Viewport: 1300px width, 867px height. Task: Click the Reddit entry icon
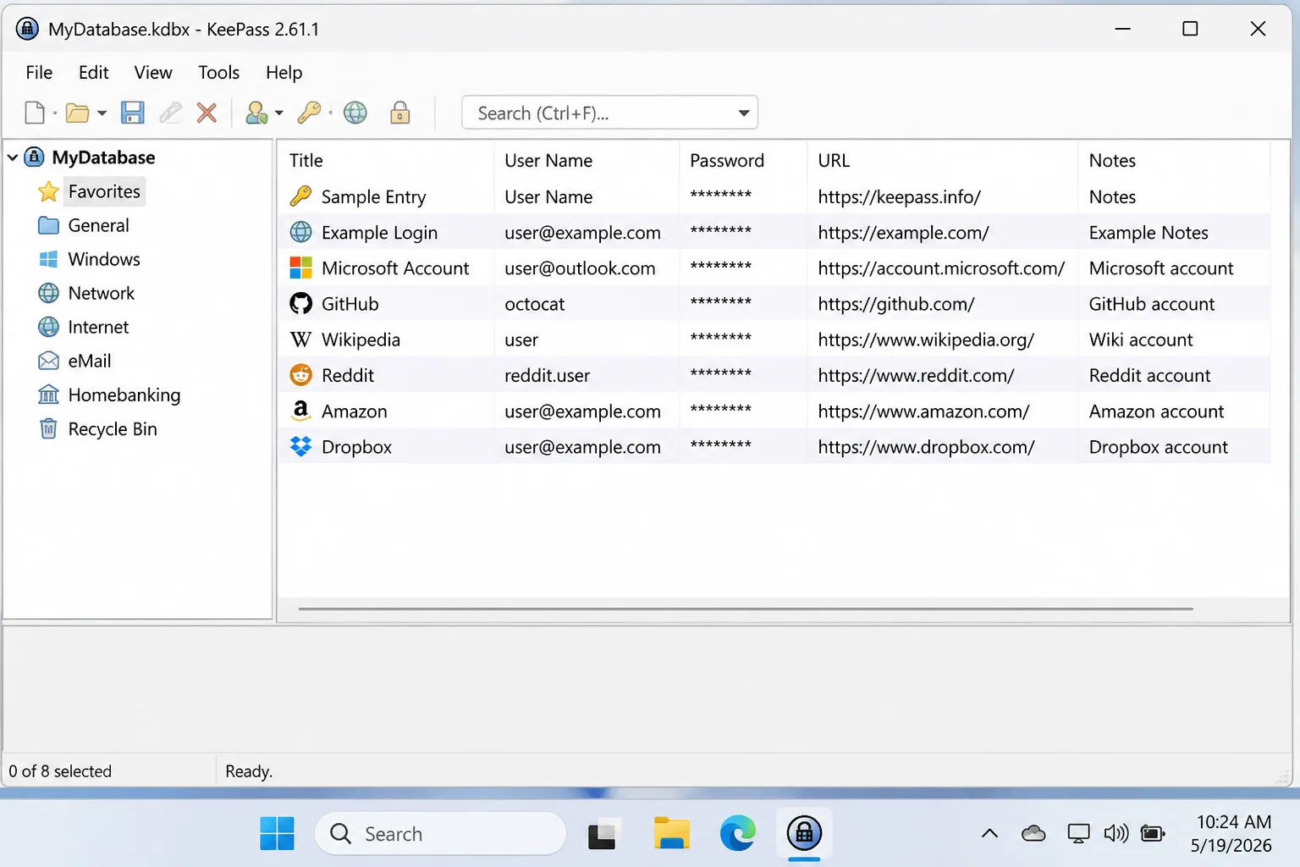300,374
